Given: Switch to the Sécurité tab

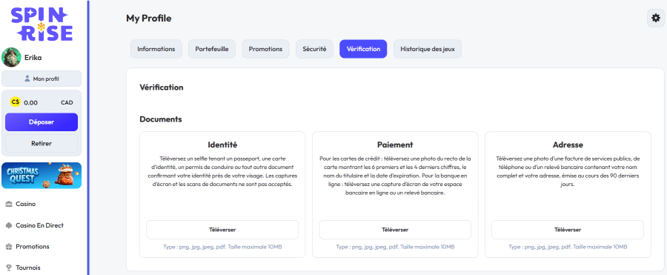Looking at the screenshot, I should tap(314, 49).
